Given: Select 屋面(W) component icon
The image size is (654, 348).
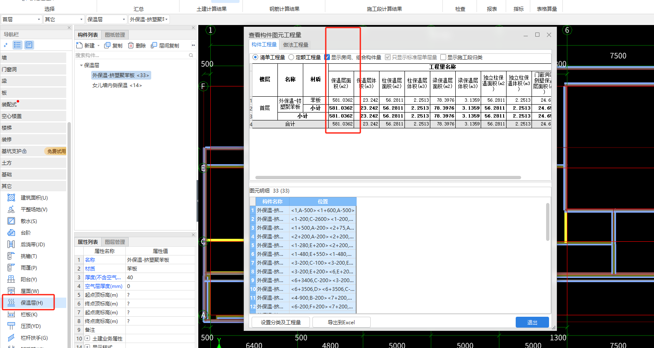Looking at the screenshot, I should (11, 291).
